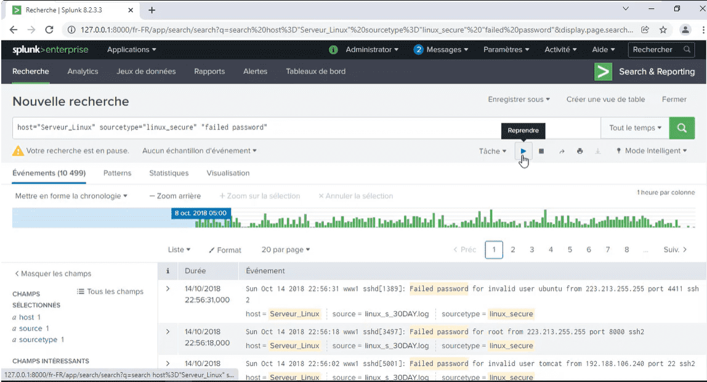Click Zoom arrière on timeline

[175, 196]
